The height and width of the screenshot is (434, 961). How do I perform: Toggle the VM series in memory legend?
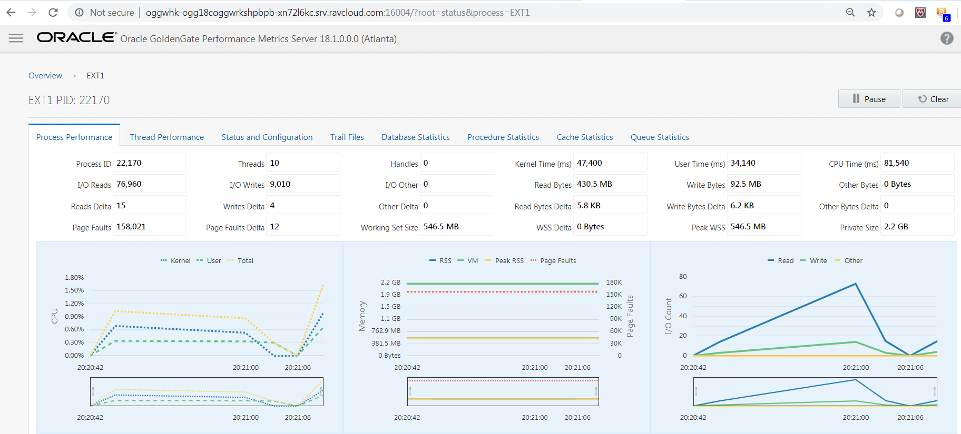tap(468, 260)
